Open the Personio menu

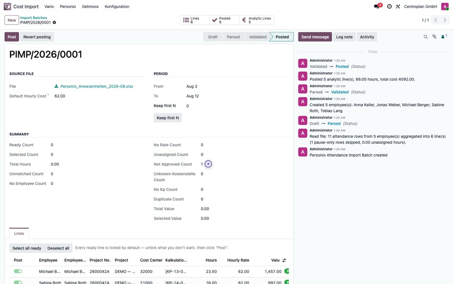(68, 6)
